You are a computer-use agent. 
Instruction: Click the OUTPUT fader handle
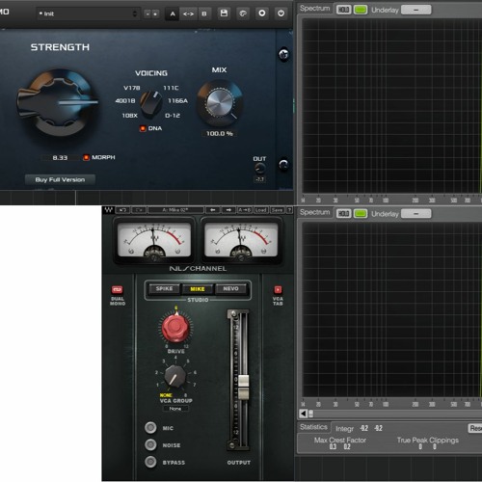243,387
